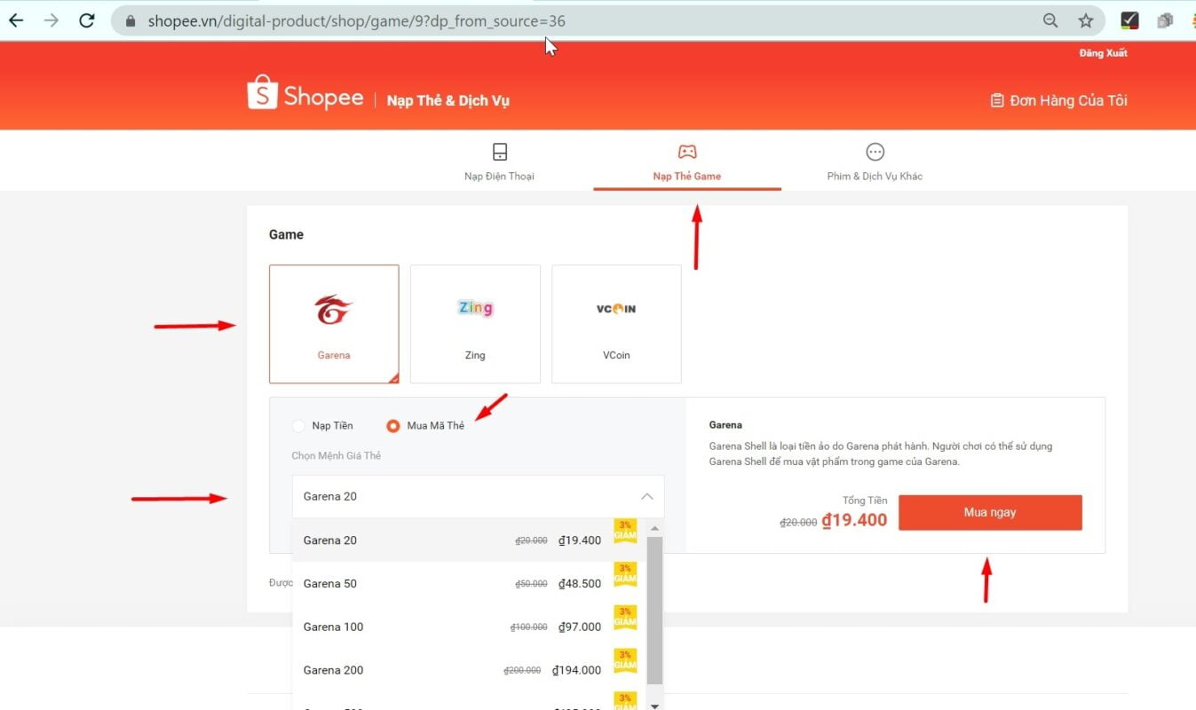Reload the Shopee page

point(87,20)
